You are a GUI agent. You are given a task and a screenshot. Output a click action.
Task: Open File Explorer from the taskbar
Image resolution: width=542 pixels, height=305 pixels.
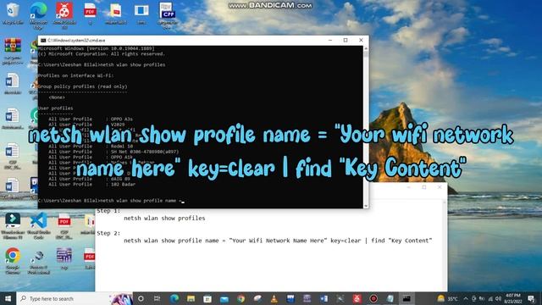tap(191, 298)
